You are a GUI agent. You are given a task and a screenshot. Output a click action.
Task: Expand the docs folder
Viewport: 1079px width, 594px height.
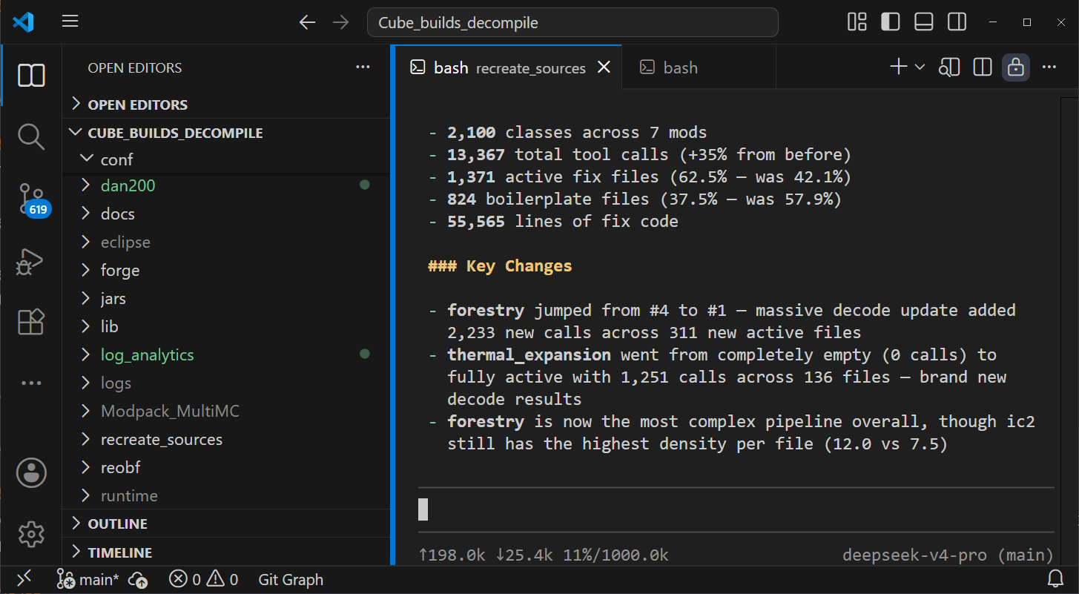[226, 214]
